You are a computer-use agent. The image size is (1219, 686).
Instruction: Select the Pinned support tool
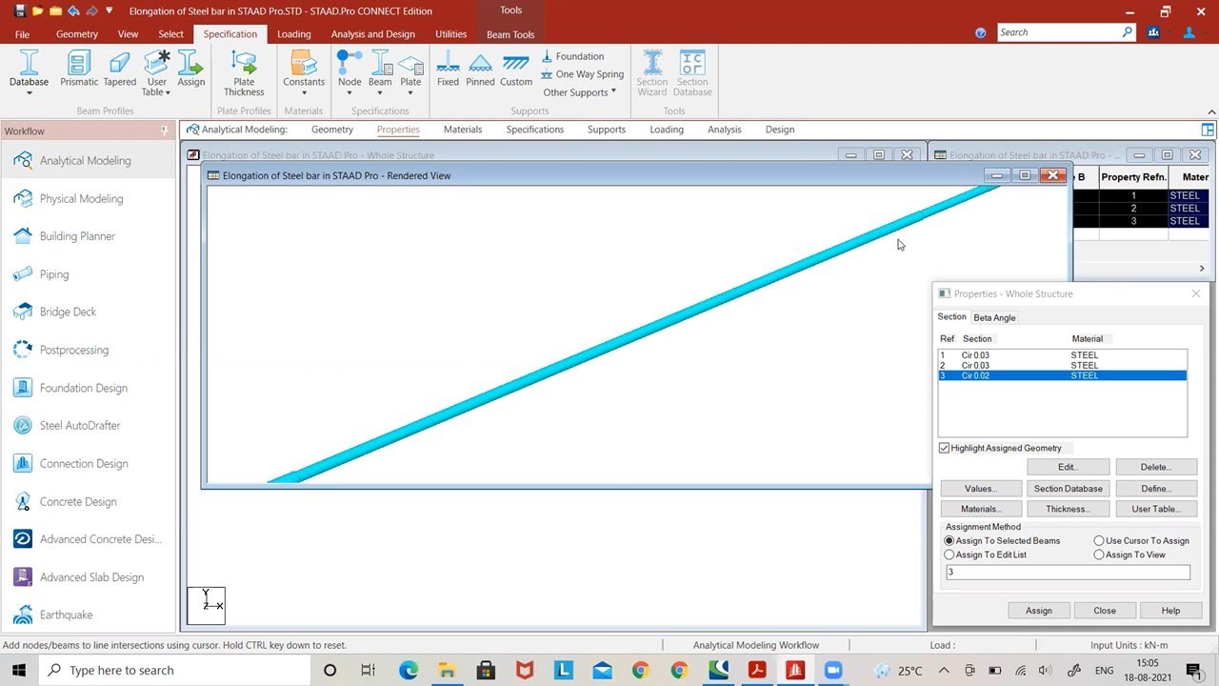480,69
